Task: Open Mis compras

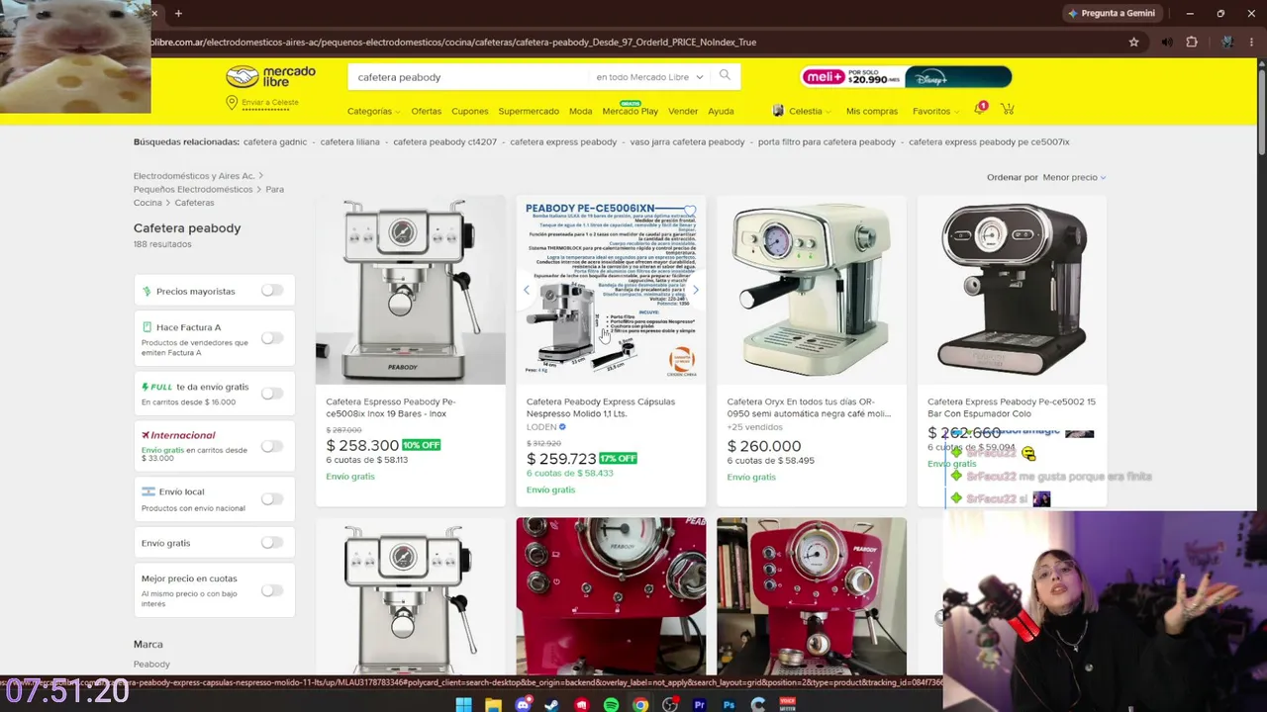Action: click(872, 111)
